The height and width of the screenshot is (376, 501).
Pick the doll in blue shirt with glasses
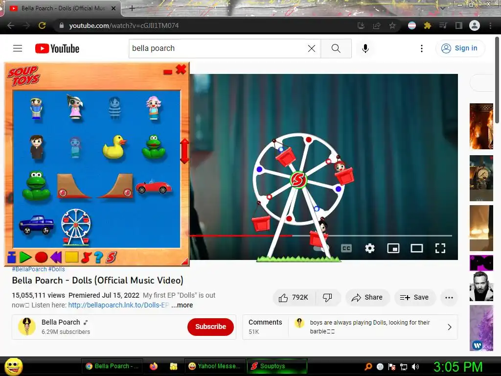(36, 108)
